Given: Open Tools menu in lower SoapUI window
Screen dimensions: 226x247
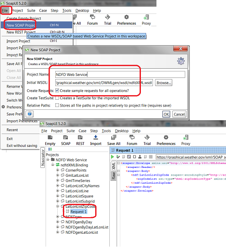Looking at the screenshot, I should (x=106, y=131).
